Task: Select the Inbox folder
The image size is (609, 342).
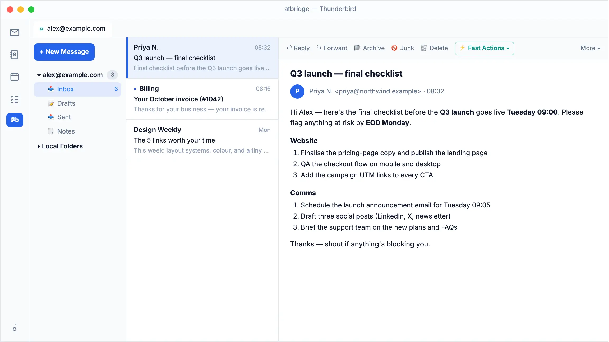Action: click(77, 89)
